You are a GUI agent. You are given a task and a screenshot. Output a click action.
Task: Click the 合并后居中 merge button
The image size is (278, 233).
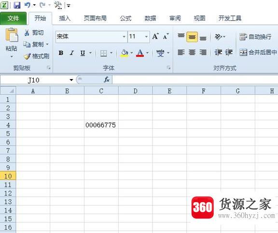click(x=258, y=53)
